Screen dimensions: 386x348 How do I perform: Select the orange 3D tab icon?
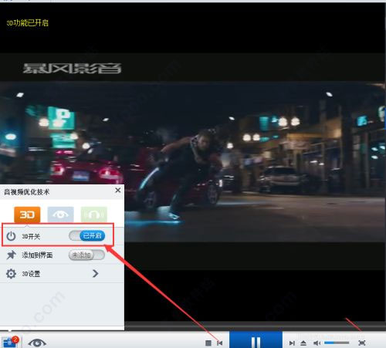tap(27, 215)
